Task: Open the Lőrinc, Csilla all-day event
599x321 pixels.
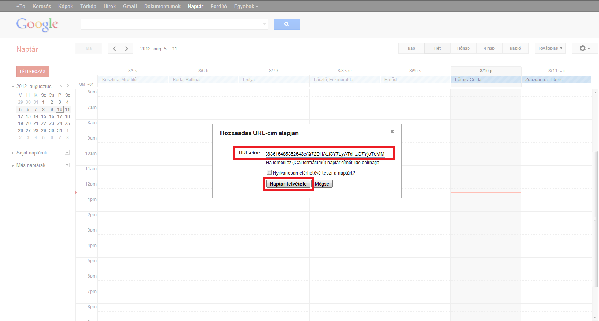Action: [486, 79]
